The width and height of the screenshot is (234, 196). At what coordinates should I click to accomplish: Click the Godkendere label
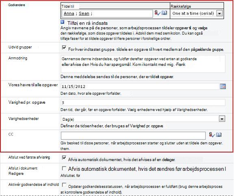point(17,5)
